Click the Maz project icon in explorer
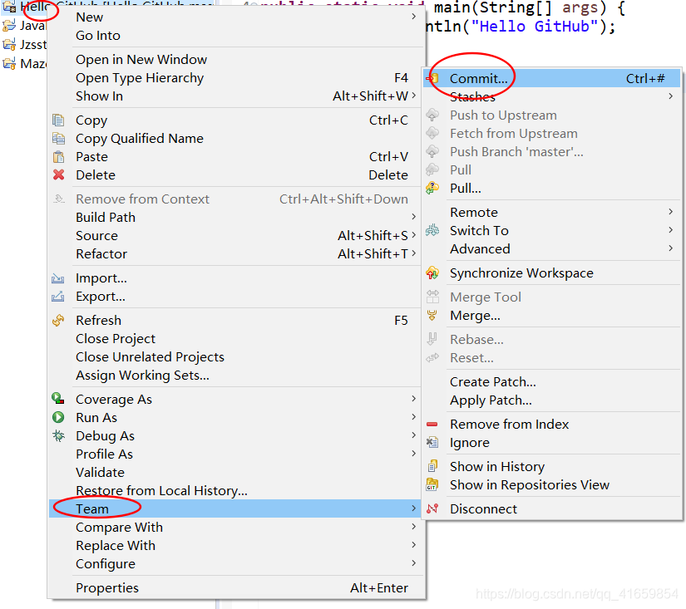Viewport: 686px width, 609px height. [x=9, y=63]
